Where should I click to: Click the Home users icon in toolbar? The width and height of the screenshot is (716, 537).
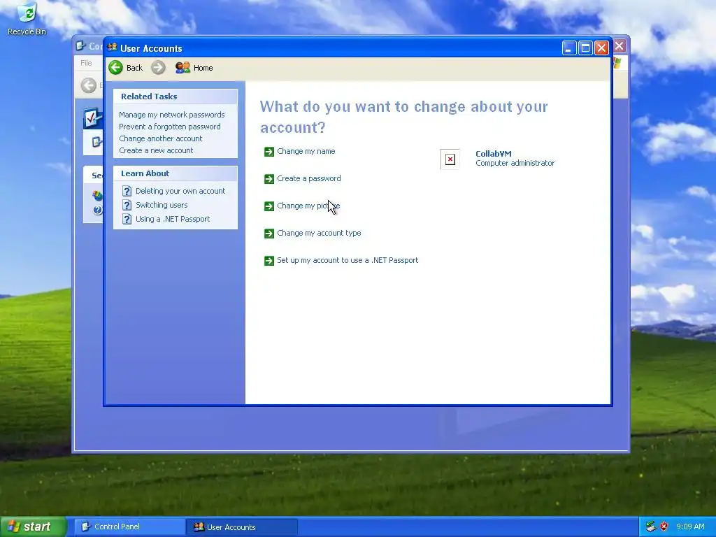click(182, 68)
